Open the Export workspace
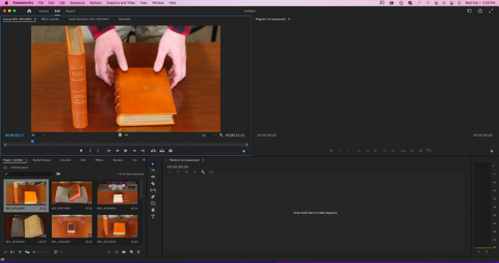The image size is (499, 263). (70, 11)
